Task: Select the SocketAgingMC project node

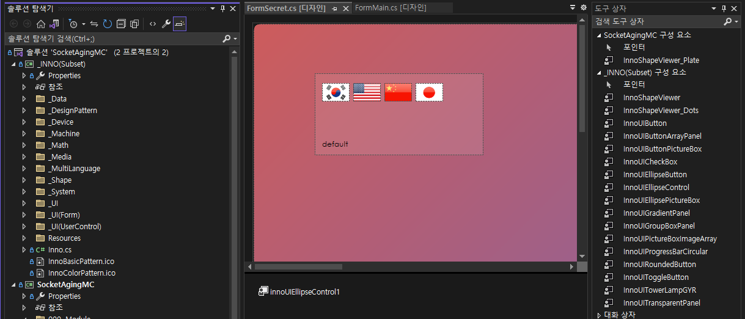Action: [65, 284]
